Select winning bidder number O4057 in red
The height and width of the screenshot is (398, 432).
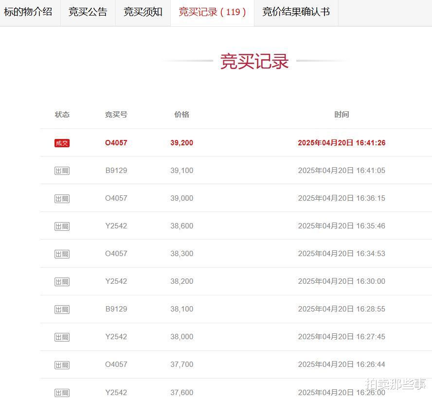(x=116, y=143)
